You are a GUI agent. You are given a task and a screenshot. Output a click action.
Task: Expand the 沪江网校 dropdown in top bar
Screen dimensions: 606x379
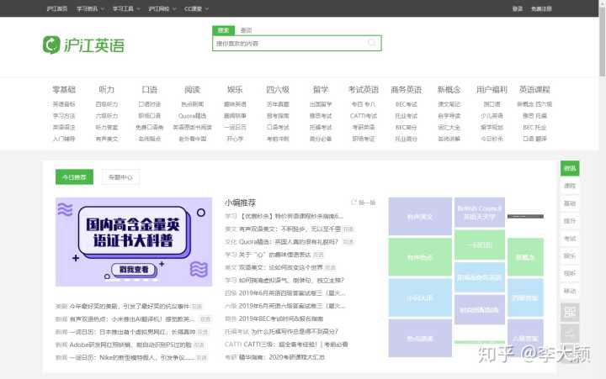click(x=162, y=8)
